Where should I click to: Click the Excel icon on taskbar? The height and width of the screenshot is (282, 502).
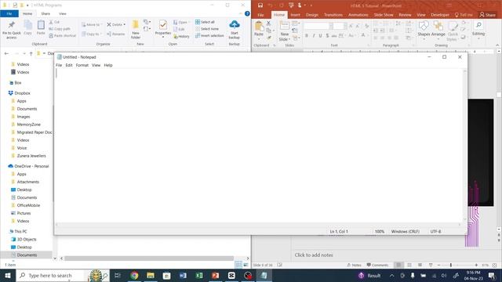(199, 275)
